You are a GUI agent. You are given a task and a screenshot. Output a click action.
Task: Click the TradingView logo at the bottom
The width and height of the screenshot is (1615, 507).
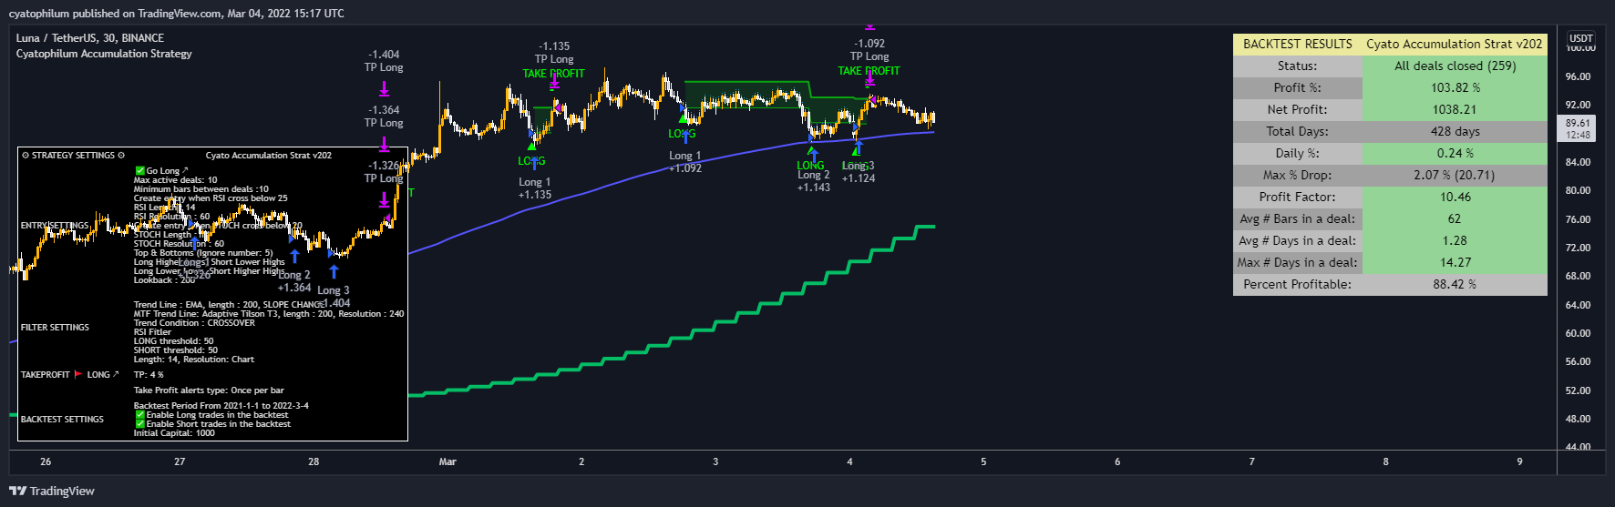52,491
